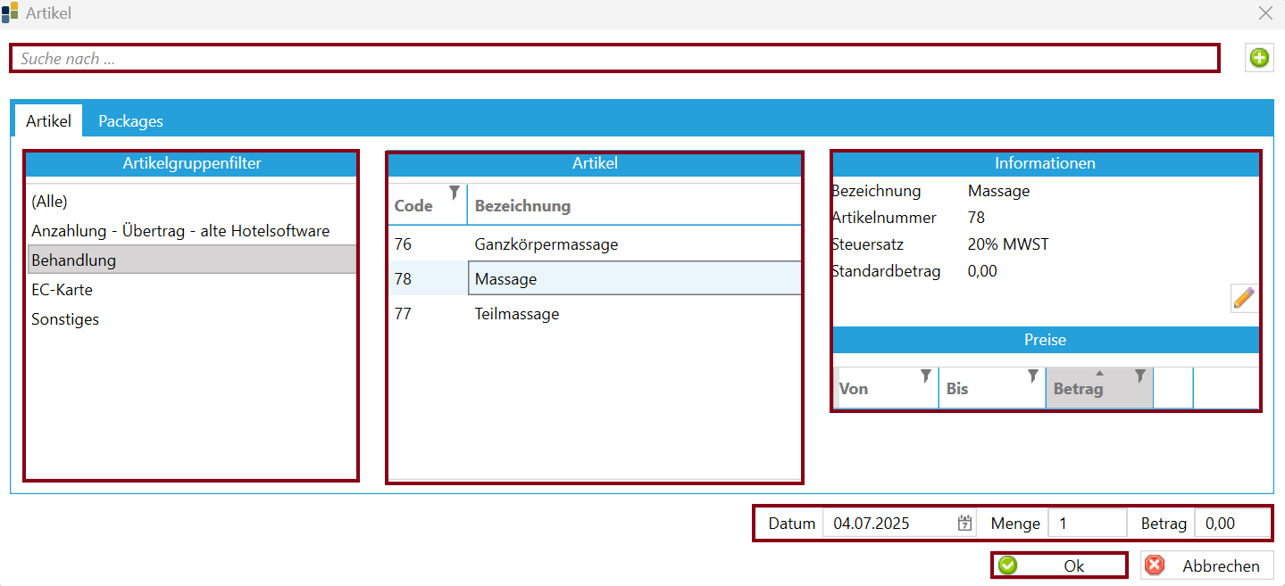Select the Teilmassage article row

[x=595, y=314]
